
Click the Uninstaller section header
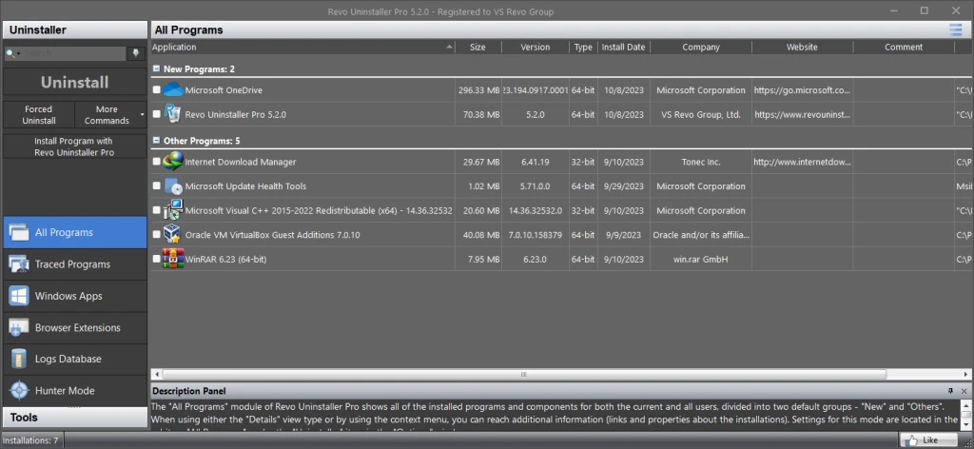pos(74,29)
